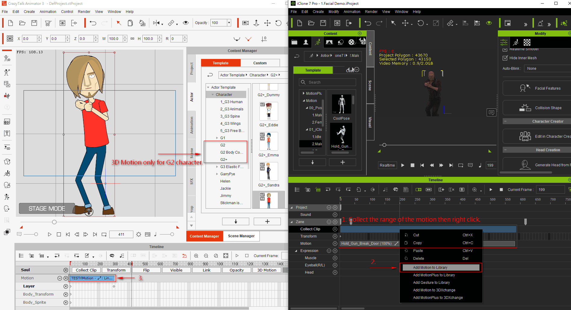
Task: Open Animation category icon in iClone Content panel
Action: 318,42
